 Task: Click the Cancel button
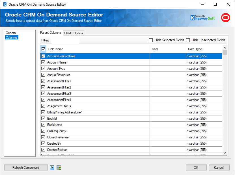click(219, 167)
